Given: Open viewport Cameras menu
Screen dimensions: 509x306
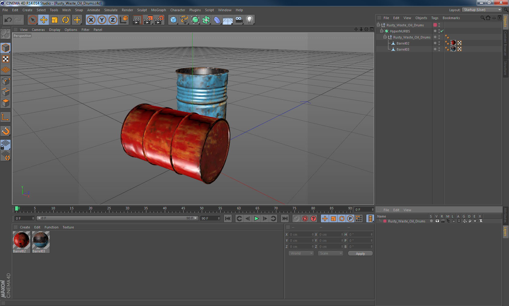Looking at the screenshot, I should (38, 30).
